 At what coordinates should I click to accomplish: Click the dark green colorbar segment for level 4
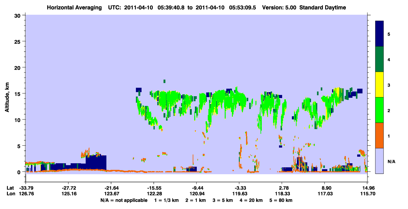pyautogui.click(x=380, y=59)
